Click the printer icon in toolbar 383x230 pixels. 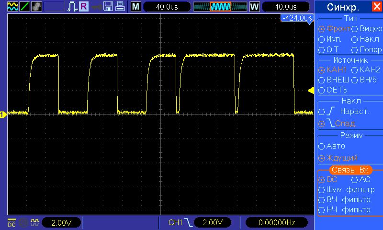(x=121, y=7)
